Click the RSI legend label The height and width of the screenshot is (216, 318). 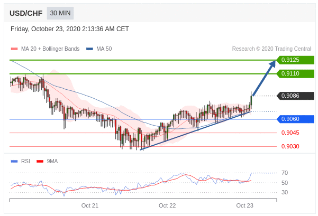click(x=25, y=162)
